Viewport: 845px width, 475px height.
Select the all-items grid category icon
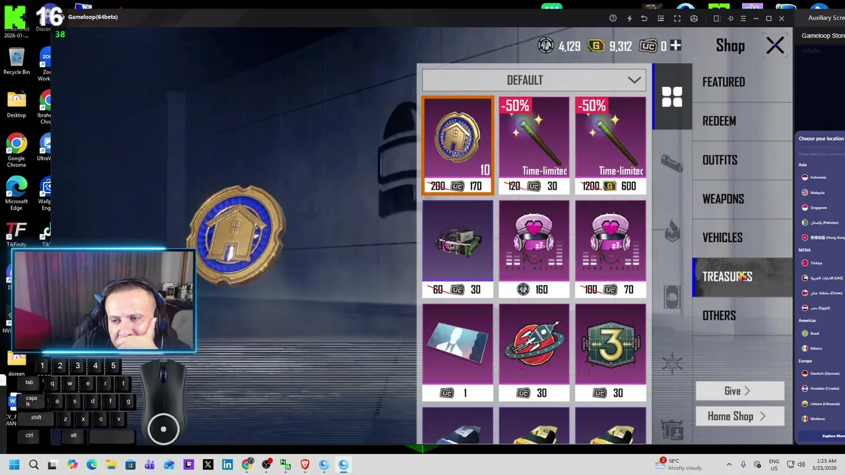click(672, 97)
